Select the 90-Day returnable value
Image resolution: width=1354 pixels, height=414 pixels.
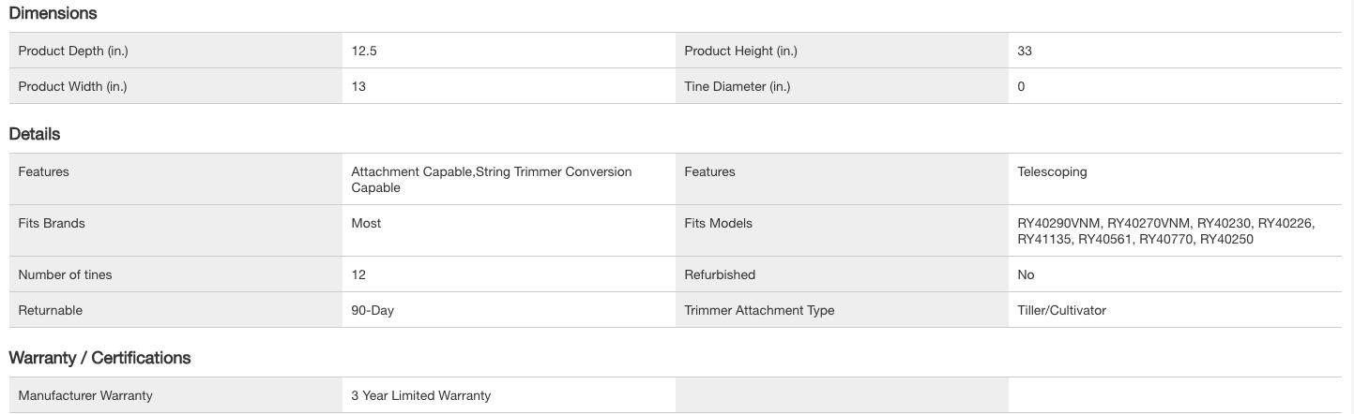[373, 310]
